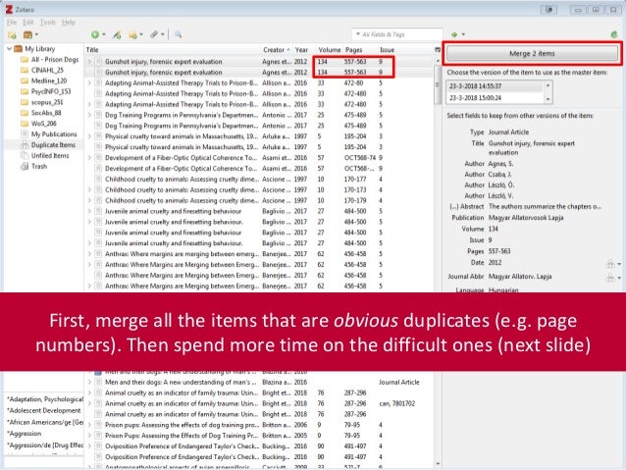Click the New Collection toolbar icon
This screenshot has width=626, height=470.
pyautogui.click(x=12, y=35)
